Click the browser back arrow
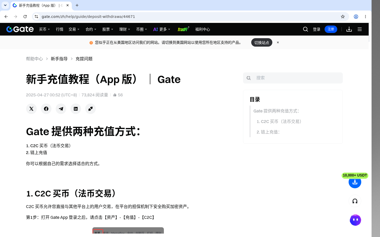The height and width of the screenshot is (237, 380). point(6,17)
